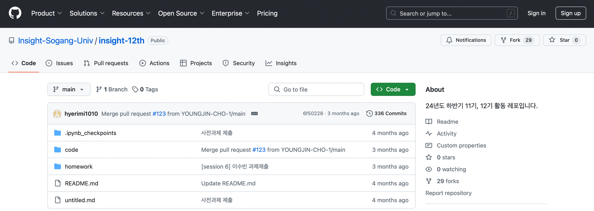
Task: Switch to the Code tab
Action: coord(24,63)
